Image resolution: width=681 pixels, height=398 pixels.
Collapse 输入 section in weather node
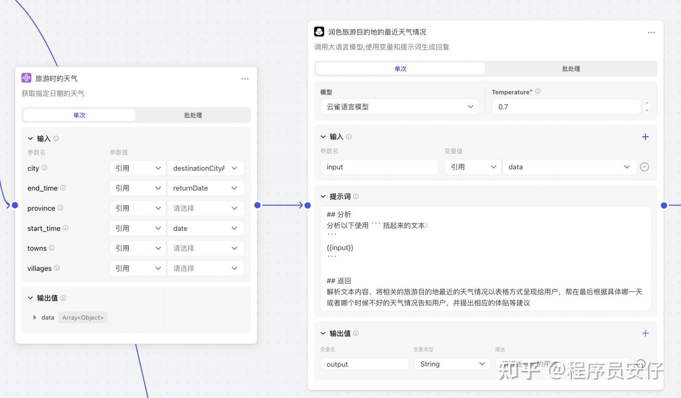(30, 138)
